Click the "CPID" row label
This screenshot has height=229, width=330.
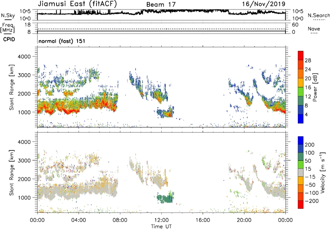(9, 39)
